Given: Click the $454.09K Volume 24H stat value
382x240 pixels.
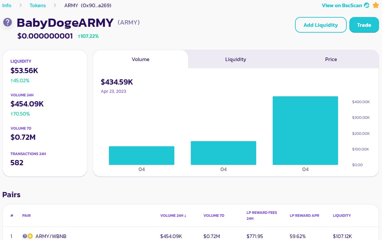Looking at the screenshot, I should click(x=27, y=104).
